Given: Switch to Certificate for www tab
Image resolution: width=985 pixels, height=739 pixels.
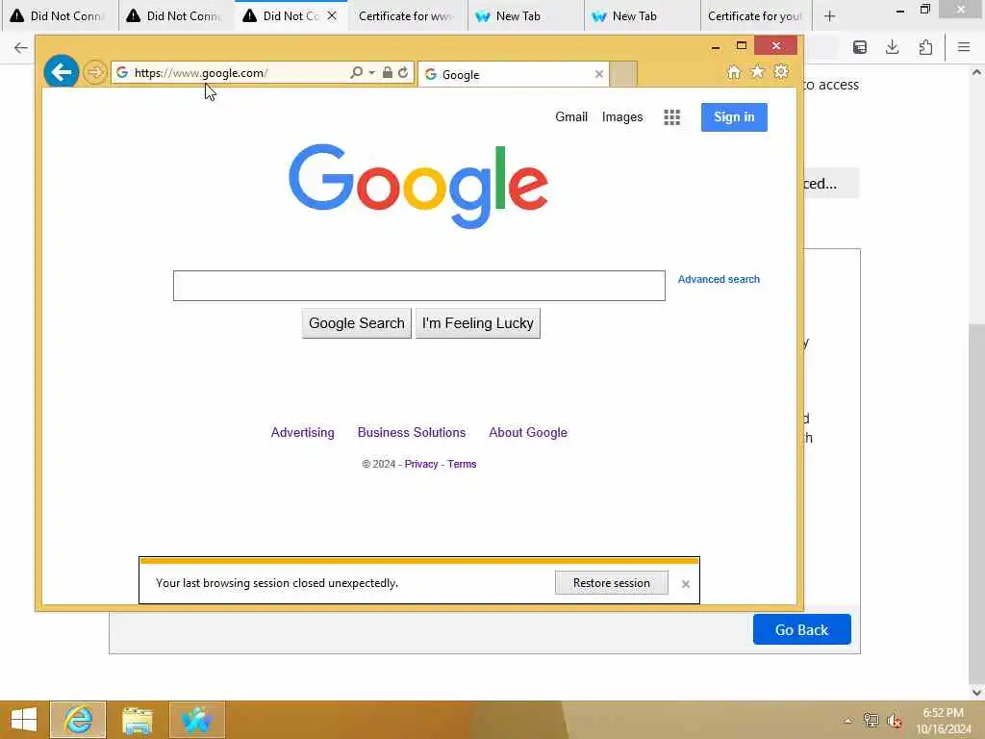Looking at the screenshot, I should point(409,15).
